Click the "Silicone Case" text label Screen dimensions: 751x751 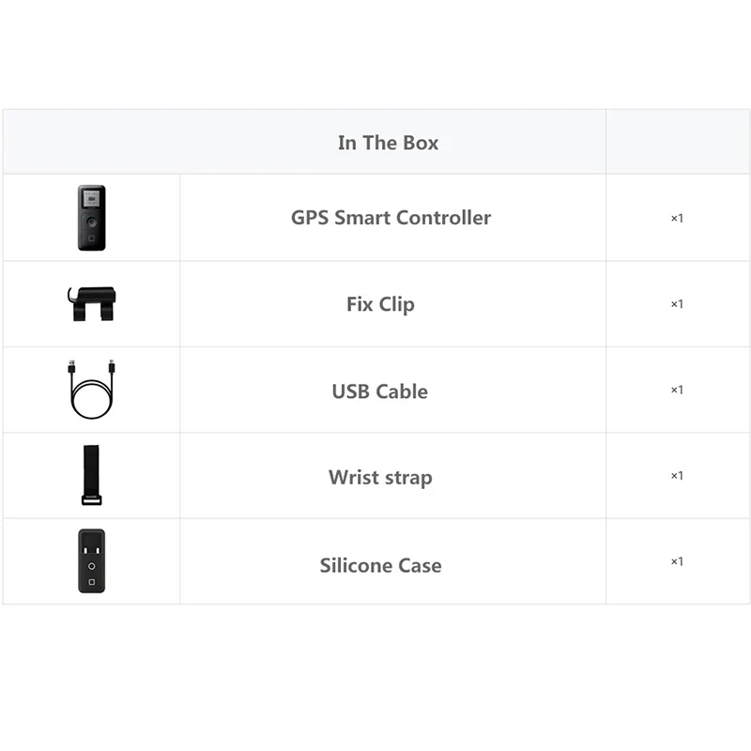[x=380, y=565]
